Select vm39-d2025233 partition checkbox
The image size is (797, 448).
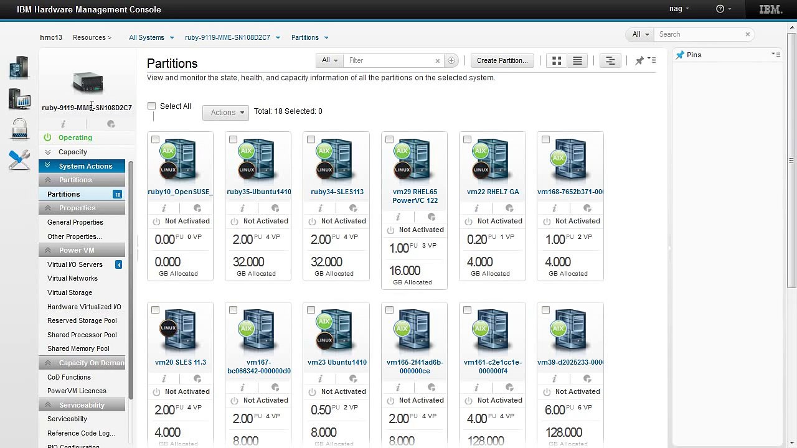click(545, 310)
